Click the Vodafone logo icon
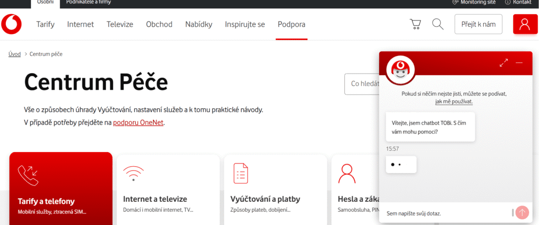The height and width of the screenshot is (225, 539). (x=12, y=24)
